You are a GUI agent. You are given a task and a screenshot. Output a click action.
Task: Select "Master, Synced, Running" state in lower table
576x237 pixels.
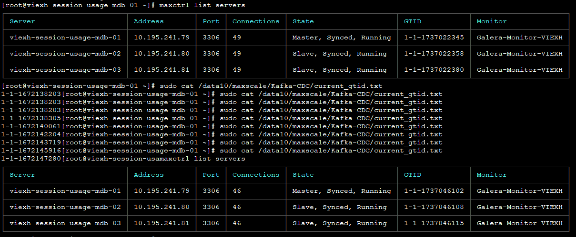[341, 191]
